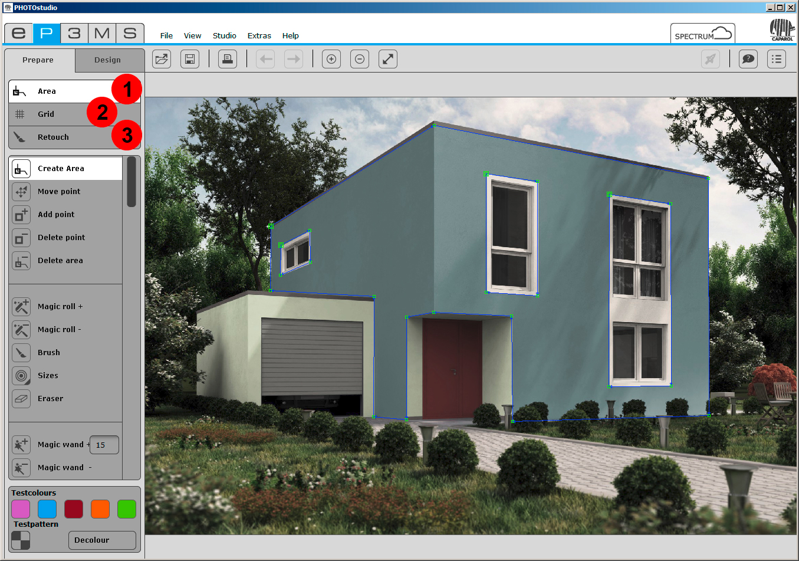Image resolution: width=799 pixels, height=561 pixels.
Task: Click the Decolour button
Action: point(102,540)
